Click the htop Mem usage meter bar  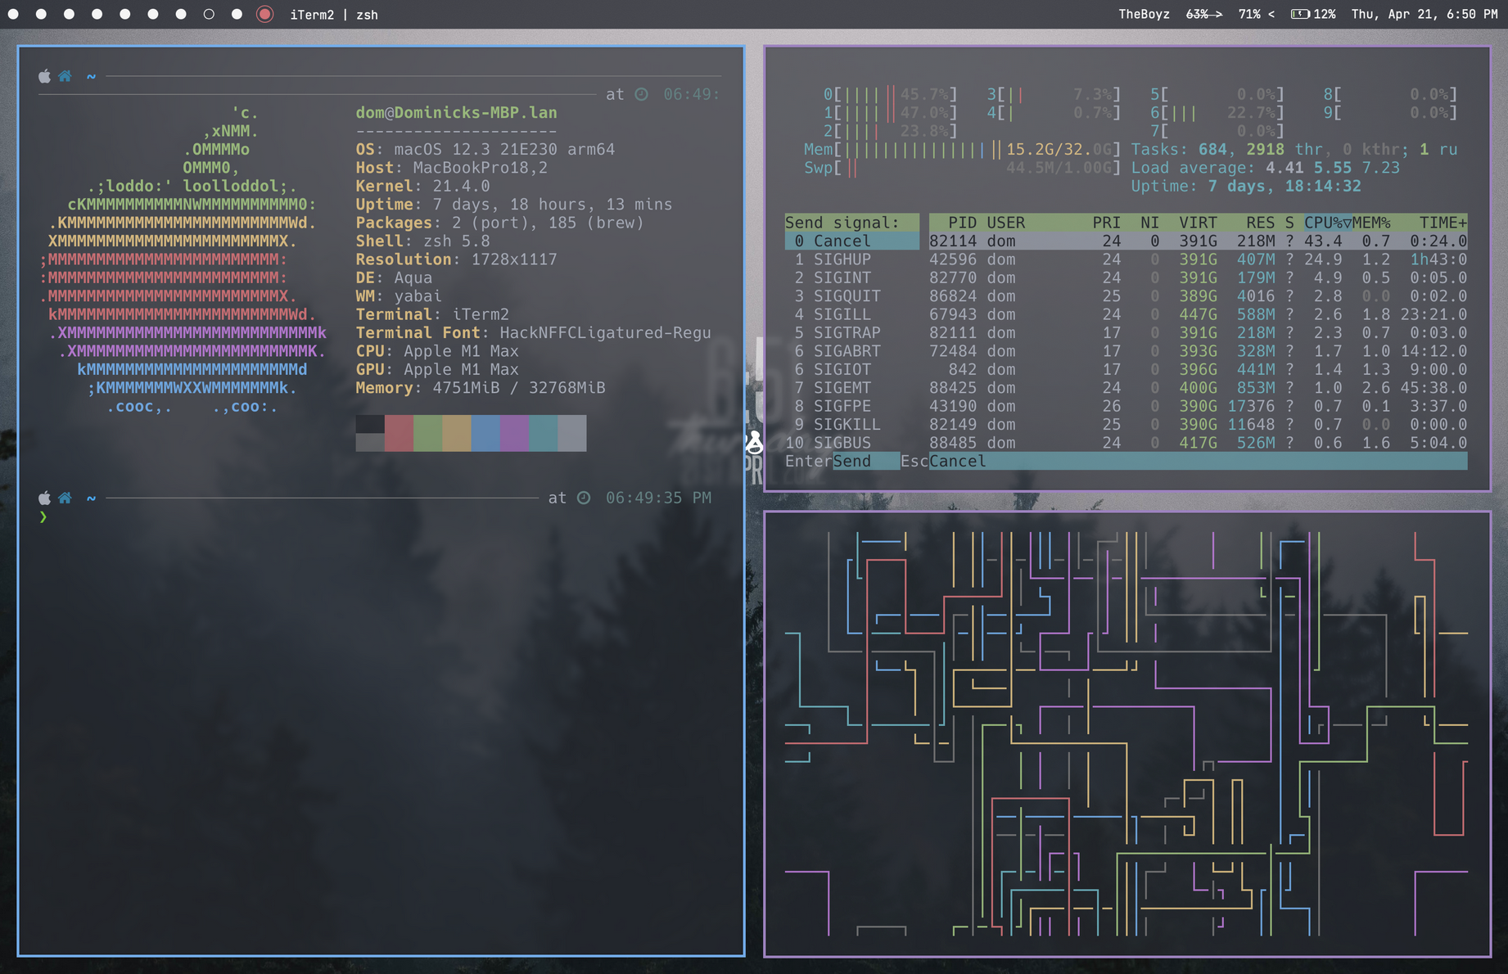coord(962,149)
